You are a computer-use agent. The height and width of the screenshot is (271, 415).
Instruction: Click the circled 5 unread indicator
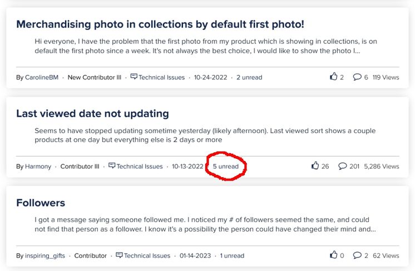click(x=226, y=167)
